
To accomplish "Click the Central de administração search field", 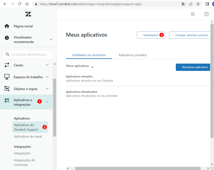I will (x=28, y=54).
